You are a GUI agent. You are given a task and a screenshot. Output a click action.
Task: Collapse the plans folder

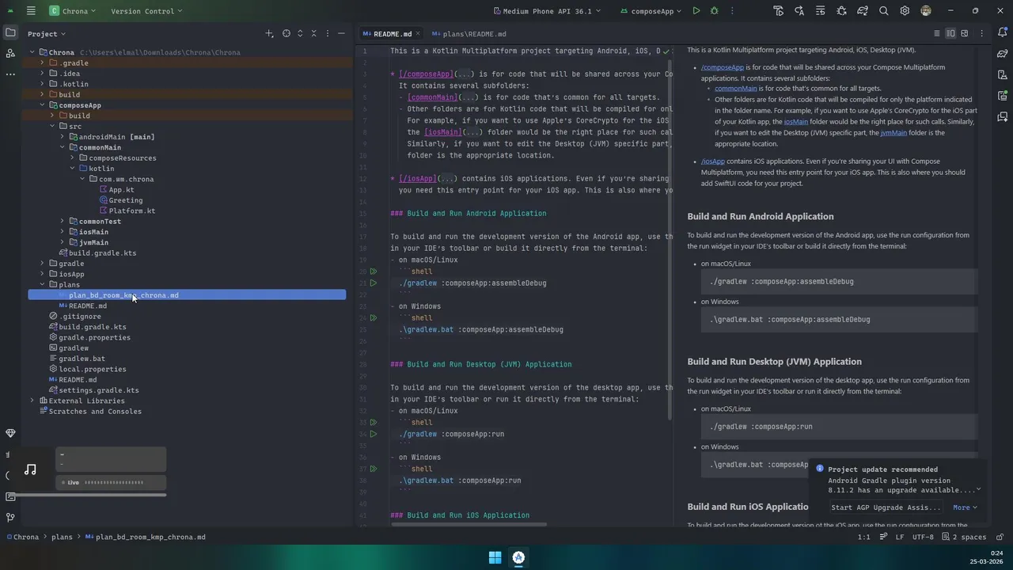43,284
